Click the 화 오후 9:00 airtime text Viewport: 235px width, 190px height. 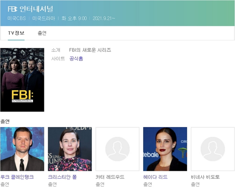[x=74, y=18]
